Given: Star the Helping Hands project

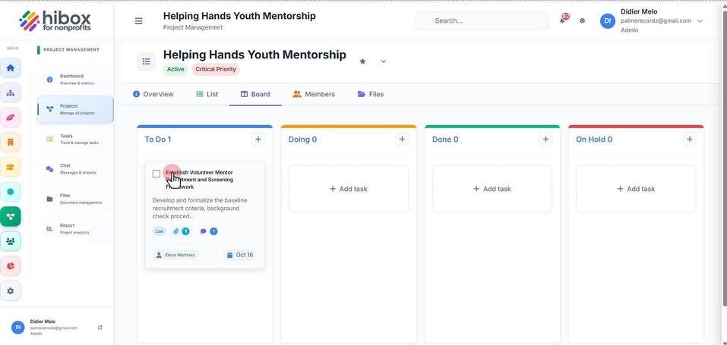Looking at the screenshot, I should 362,61.
